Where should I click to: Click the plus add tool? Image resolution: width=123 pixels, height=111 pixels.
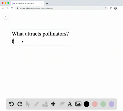coord(53,104)
